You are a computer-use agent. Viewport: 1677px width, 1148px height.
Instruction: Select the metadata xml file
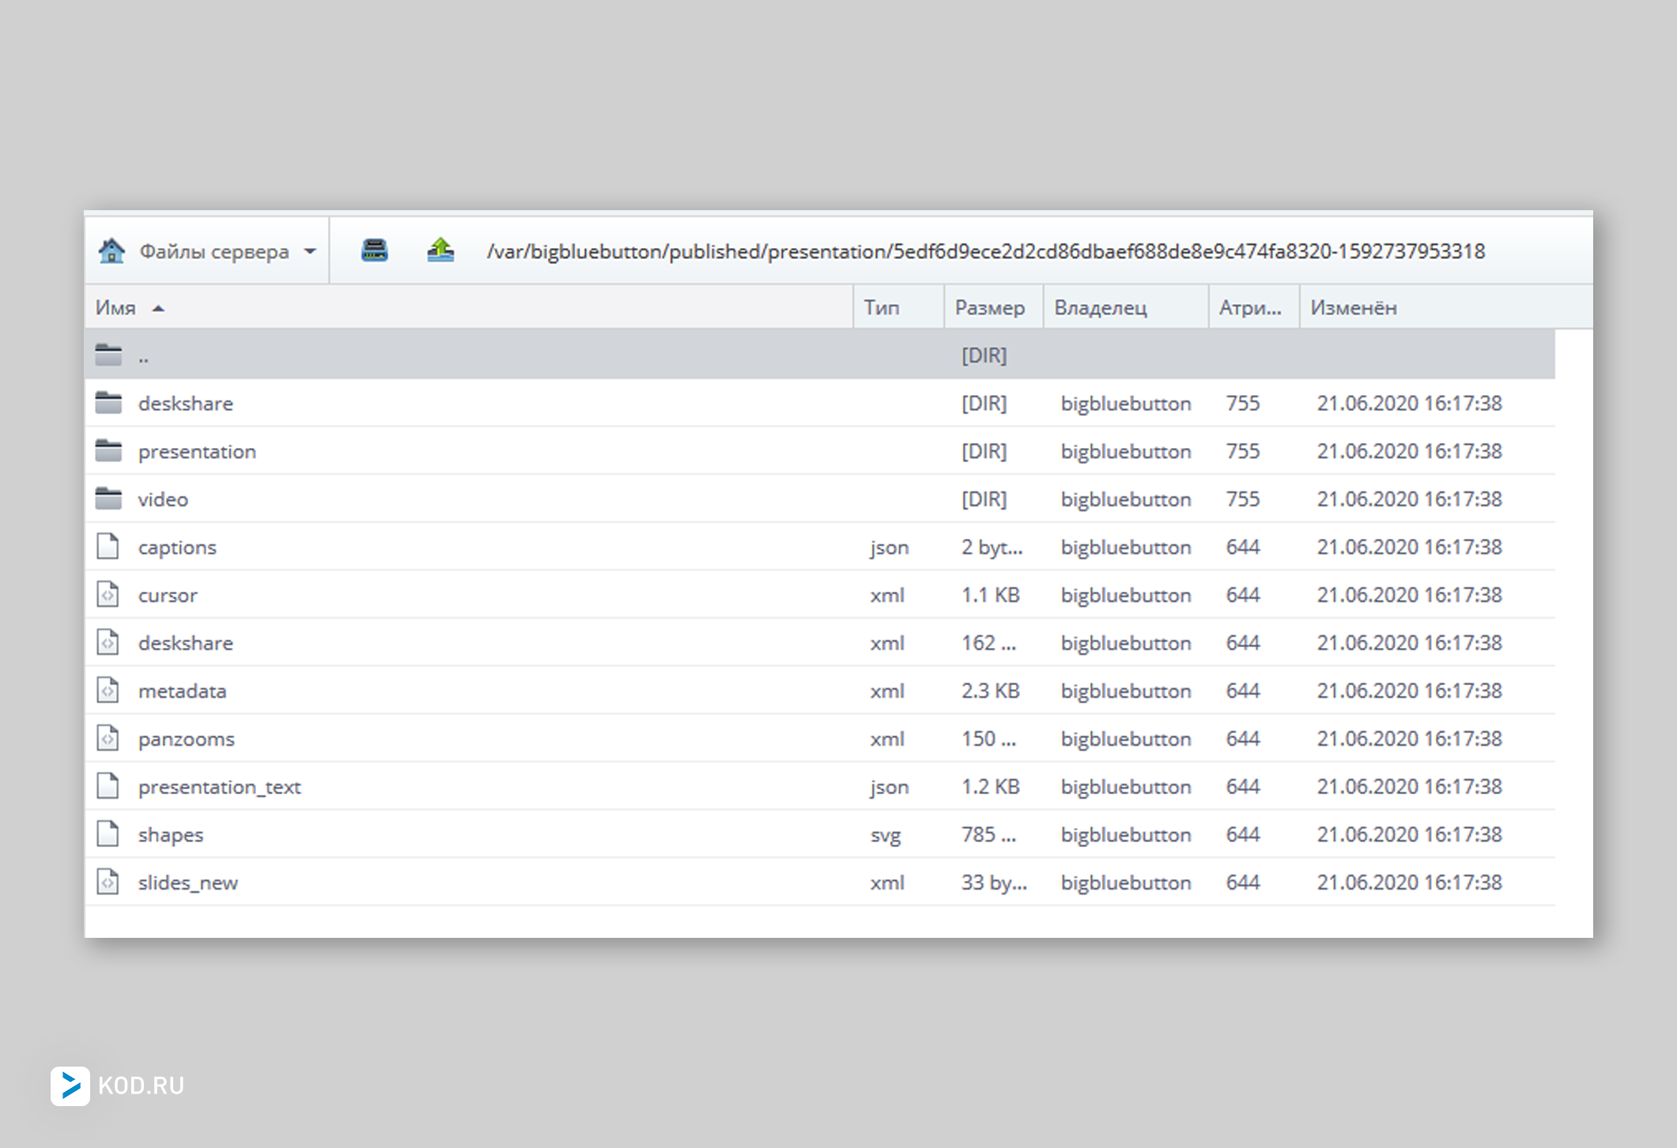pos(182,691)
